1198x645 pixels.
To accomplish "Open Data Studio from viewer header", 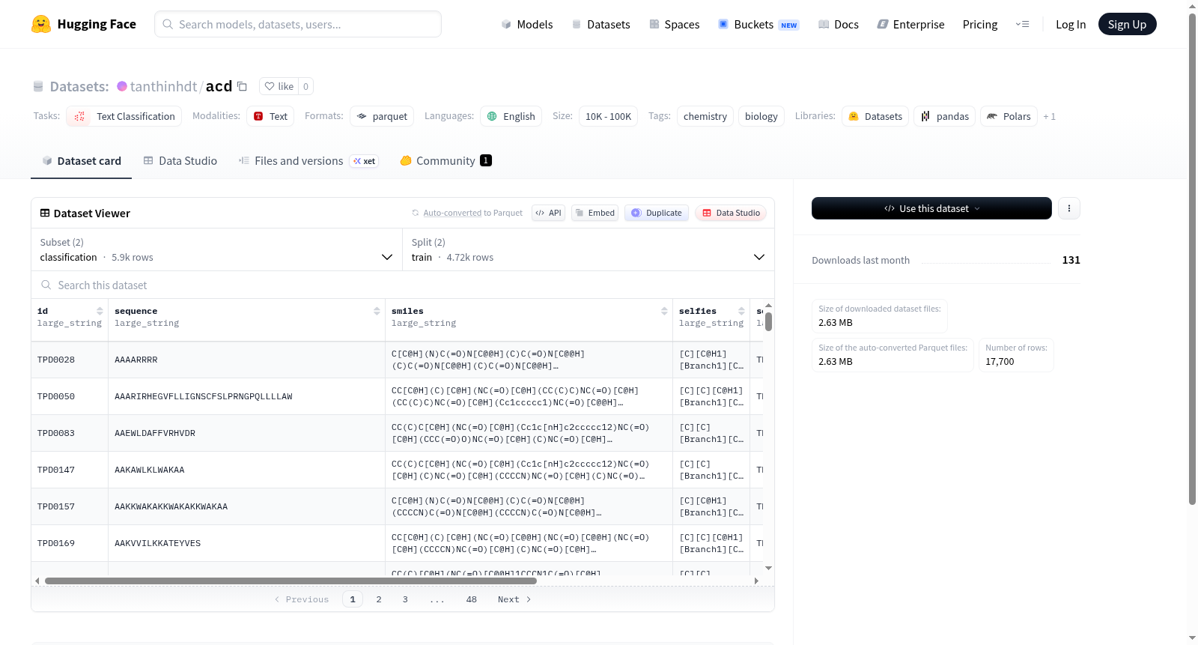I will [731, 213].
